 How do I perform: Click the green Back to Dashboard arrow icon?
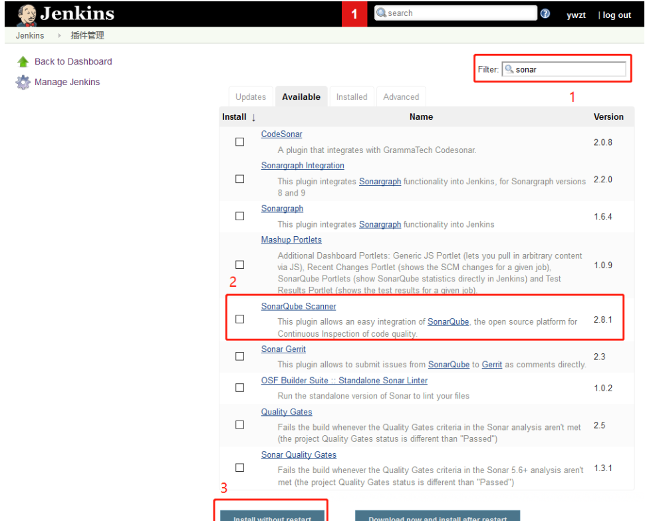[23, 62]
